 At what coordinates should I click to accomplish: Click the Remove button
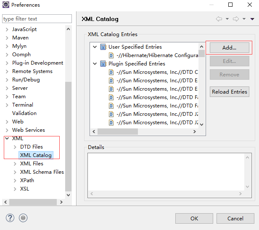[x=230, y=75]
